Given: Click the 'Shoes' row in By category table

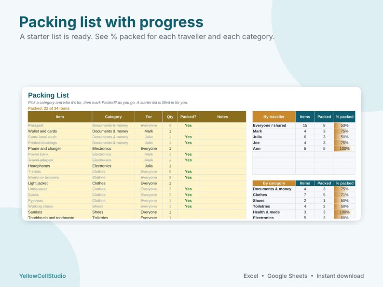Looking at the screenshot, I should (x=304, y=201).
